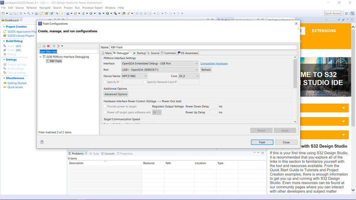Switch to the Startup tab
This screenshot has width=356, height=200.
[139, 53]
